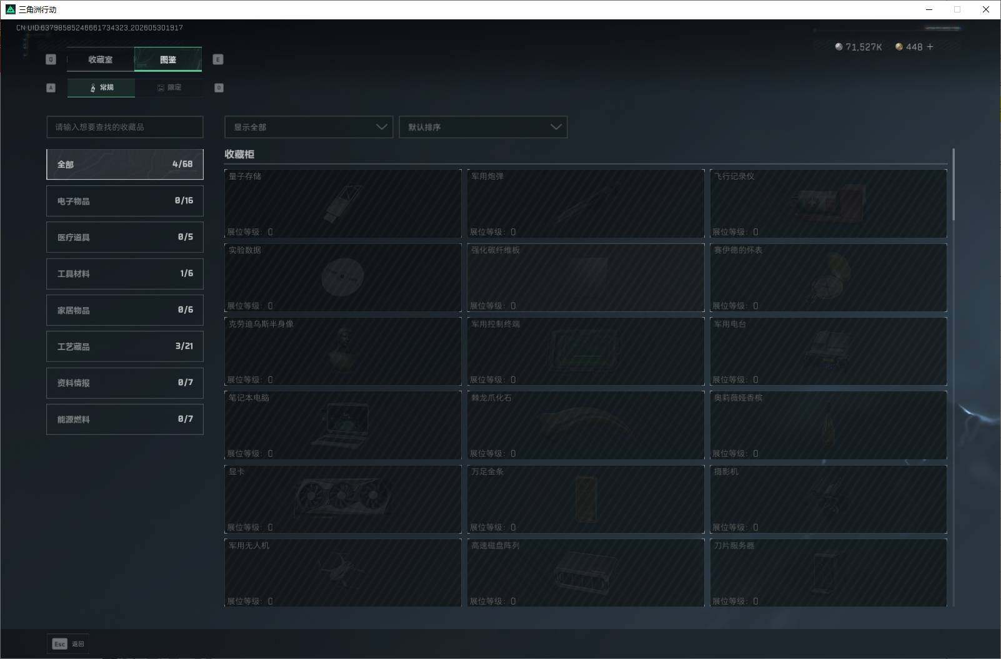Switch to the 收藏室 tab
The width and height of the screenshot is (1001, 659).
(101, 59)
